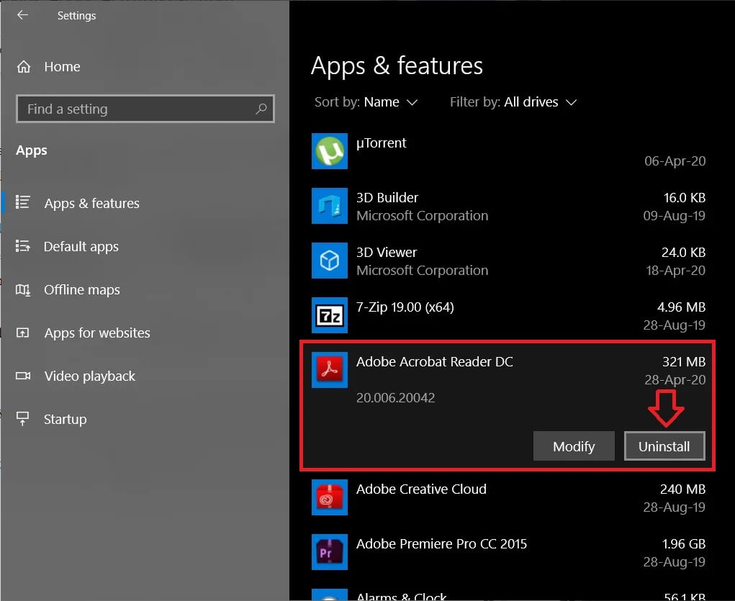Select the 7-Zip app icon
735x601 pixels.
tap(330, 315)
